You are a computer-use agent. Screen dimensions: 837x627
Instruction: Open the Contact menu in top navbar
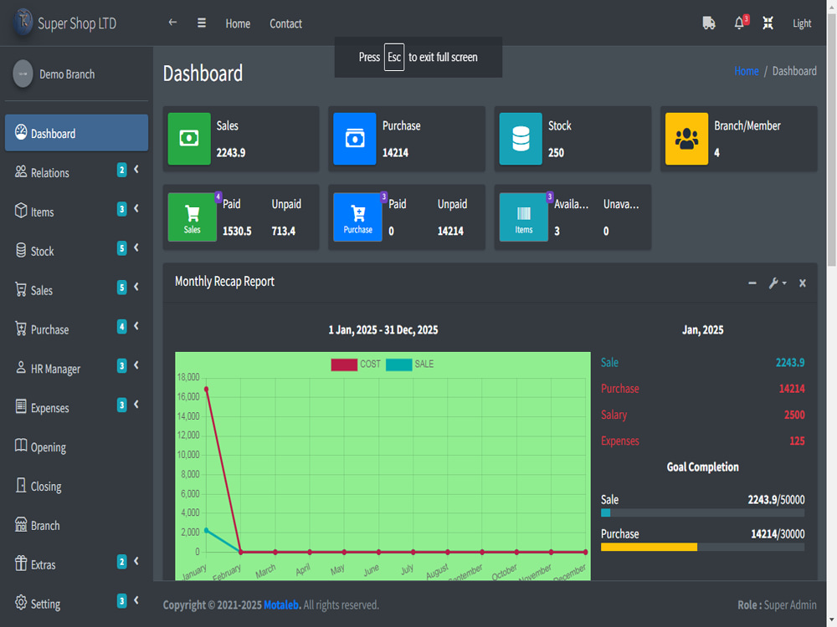(285, 23)
